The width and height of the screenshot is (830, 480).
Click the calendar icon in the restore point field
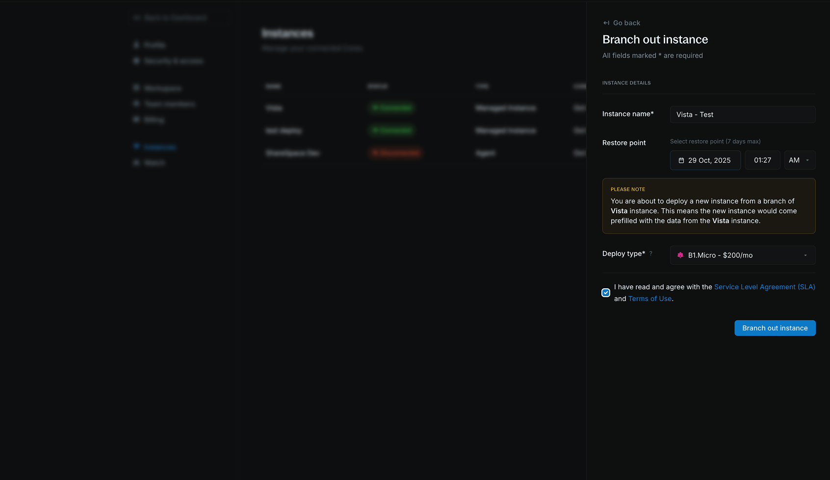pos(681,160)
